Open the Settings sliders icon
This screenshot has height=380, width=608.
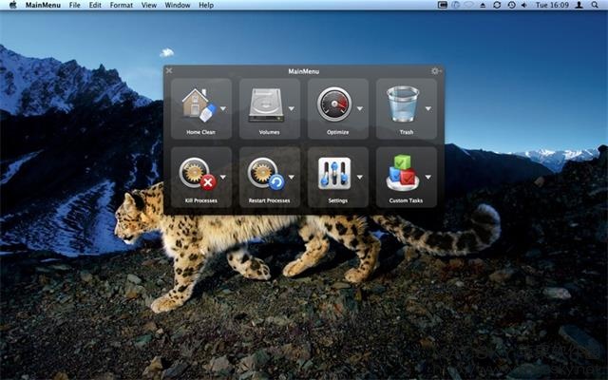pos(334,174)
